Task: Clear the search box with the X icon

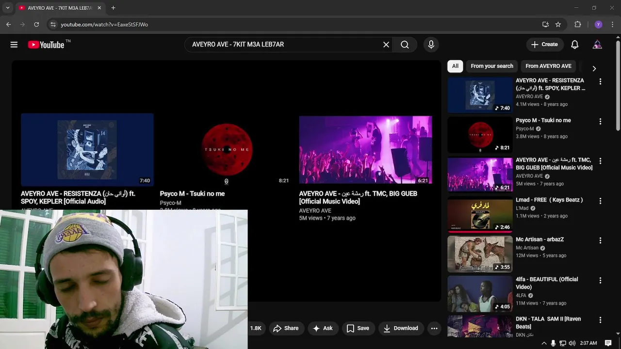Action: pos(386,45)
